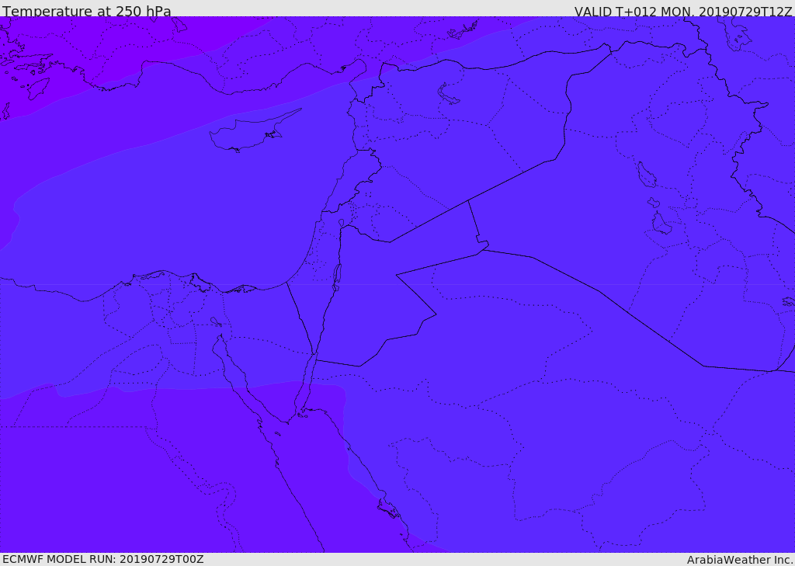The width and height of the screenshot is (795, 566).
Task: Click the 'VALID T+012 MON. 20190729T12Z' label
Action: tap(683, 11)
